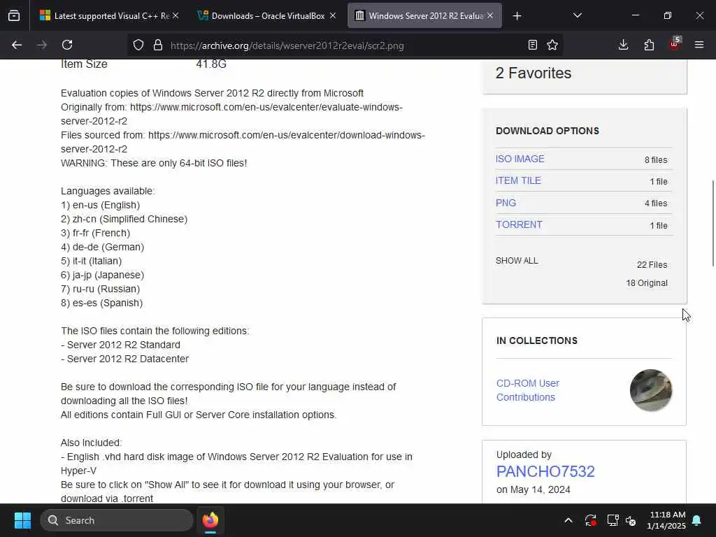
Task: Open the Firefox application menu
Action: 699,45
